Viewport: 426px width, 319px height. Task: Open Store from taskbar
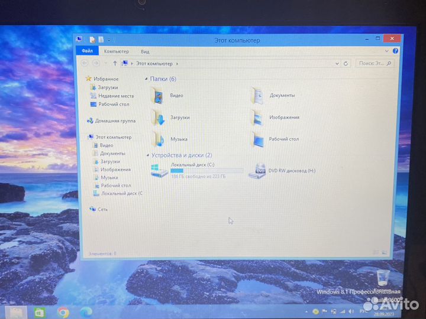40,313
